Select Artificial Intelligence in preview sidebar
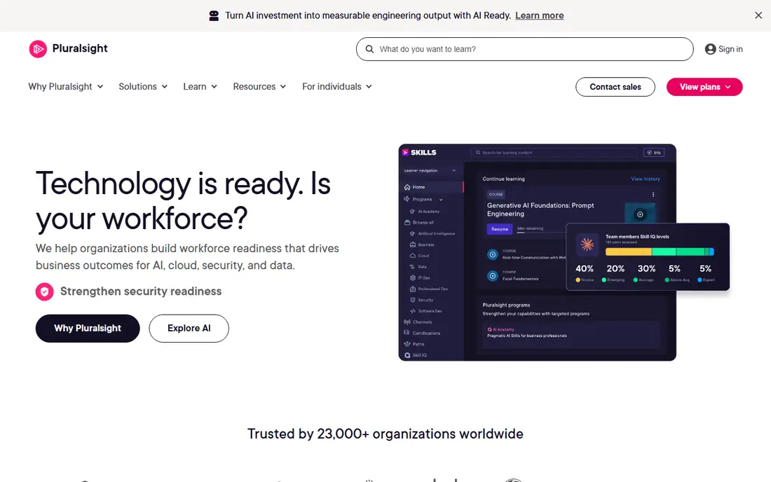This screenshot has width=771, height=482. [x=432, y=233]
